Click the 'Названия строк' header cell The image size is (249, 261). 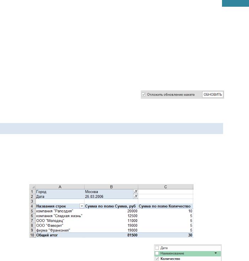click(60, 206)
